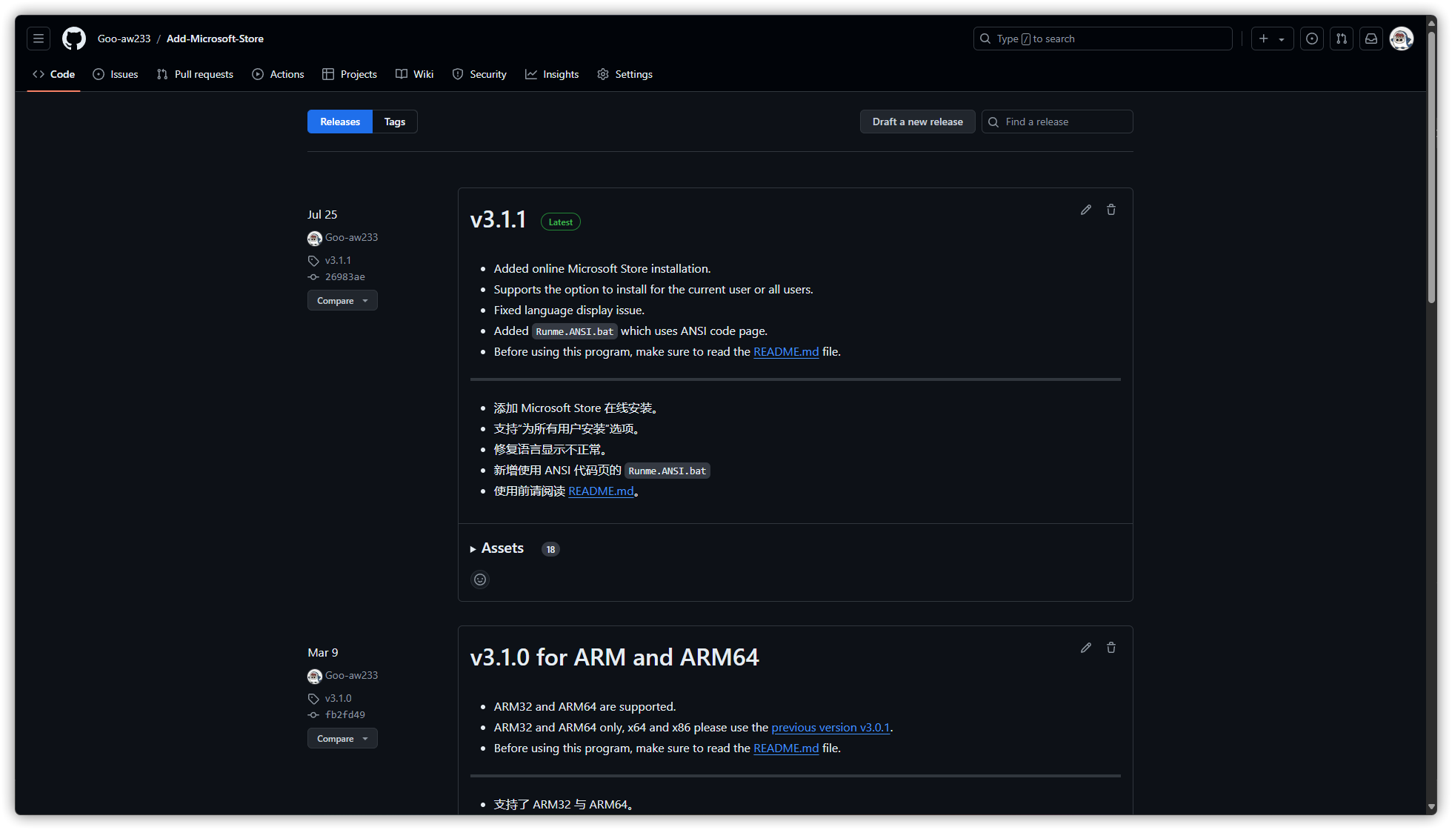The image size is (1452, 830).
Task: Delete the v3.1.1 release via trash icon
Action: [x=1111, y=210]
